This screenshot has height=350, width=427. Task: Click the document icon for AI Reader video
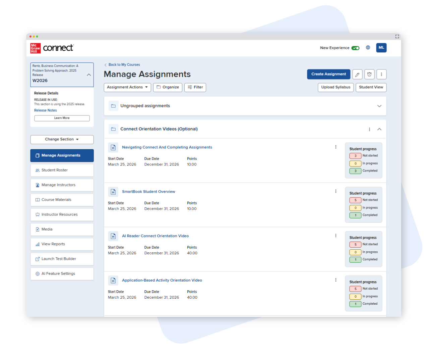[113, 236]
